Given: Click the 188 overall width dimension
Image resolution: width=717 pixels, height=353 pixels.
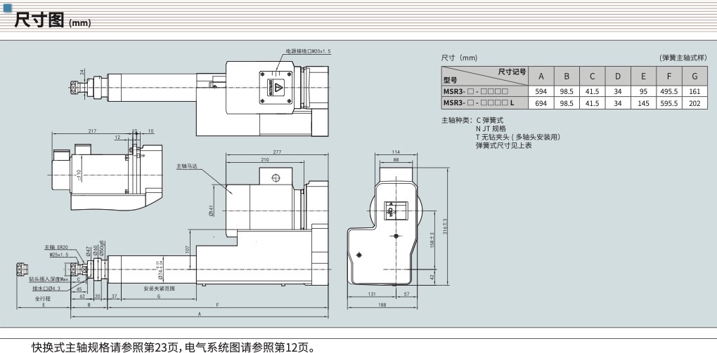Looking at the screenshot, I should click(x=382, y=305).
